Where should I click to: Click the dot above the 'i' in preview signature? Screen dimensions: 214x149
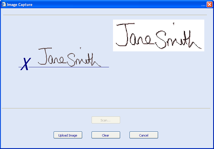(173, 23)
